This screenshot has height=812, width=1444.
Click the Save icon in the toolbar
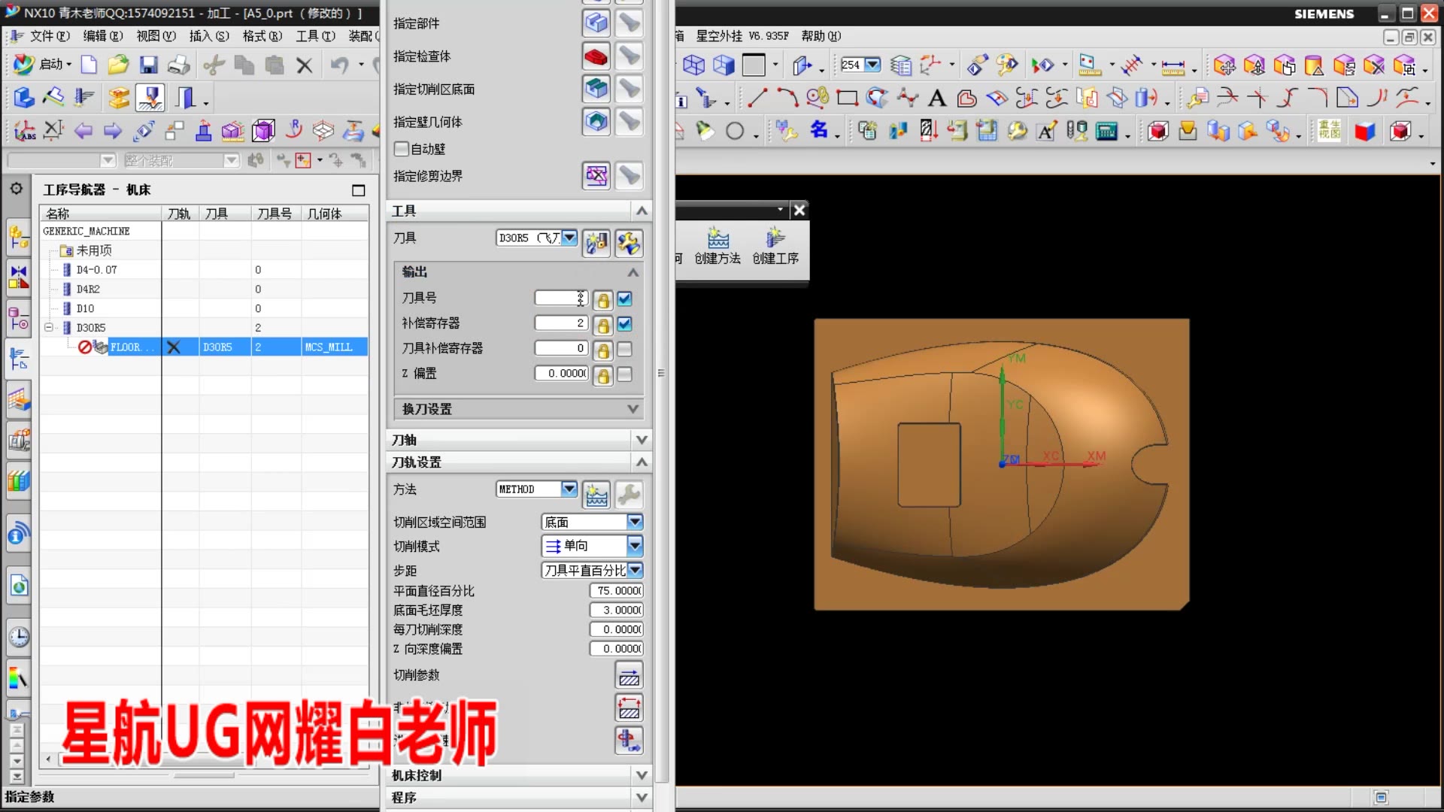pos(148,65)
